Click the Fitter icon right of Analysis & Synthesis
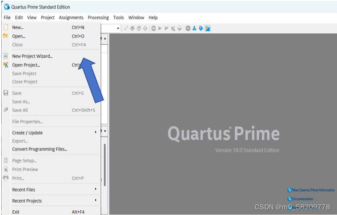337x215 pixels. tap(179, 28)
